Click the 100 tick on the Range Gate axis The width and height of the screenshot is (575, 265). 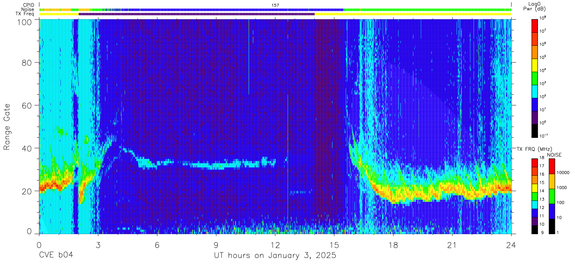25,22
